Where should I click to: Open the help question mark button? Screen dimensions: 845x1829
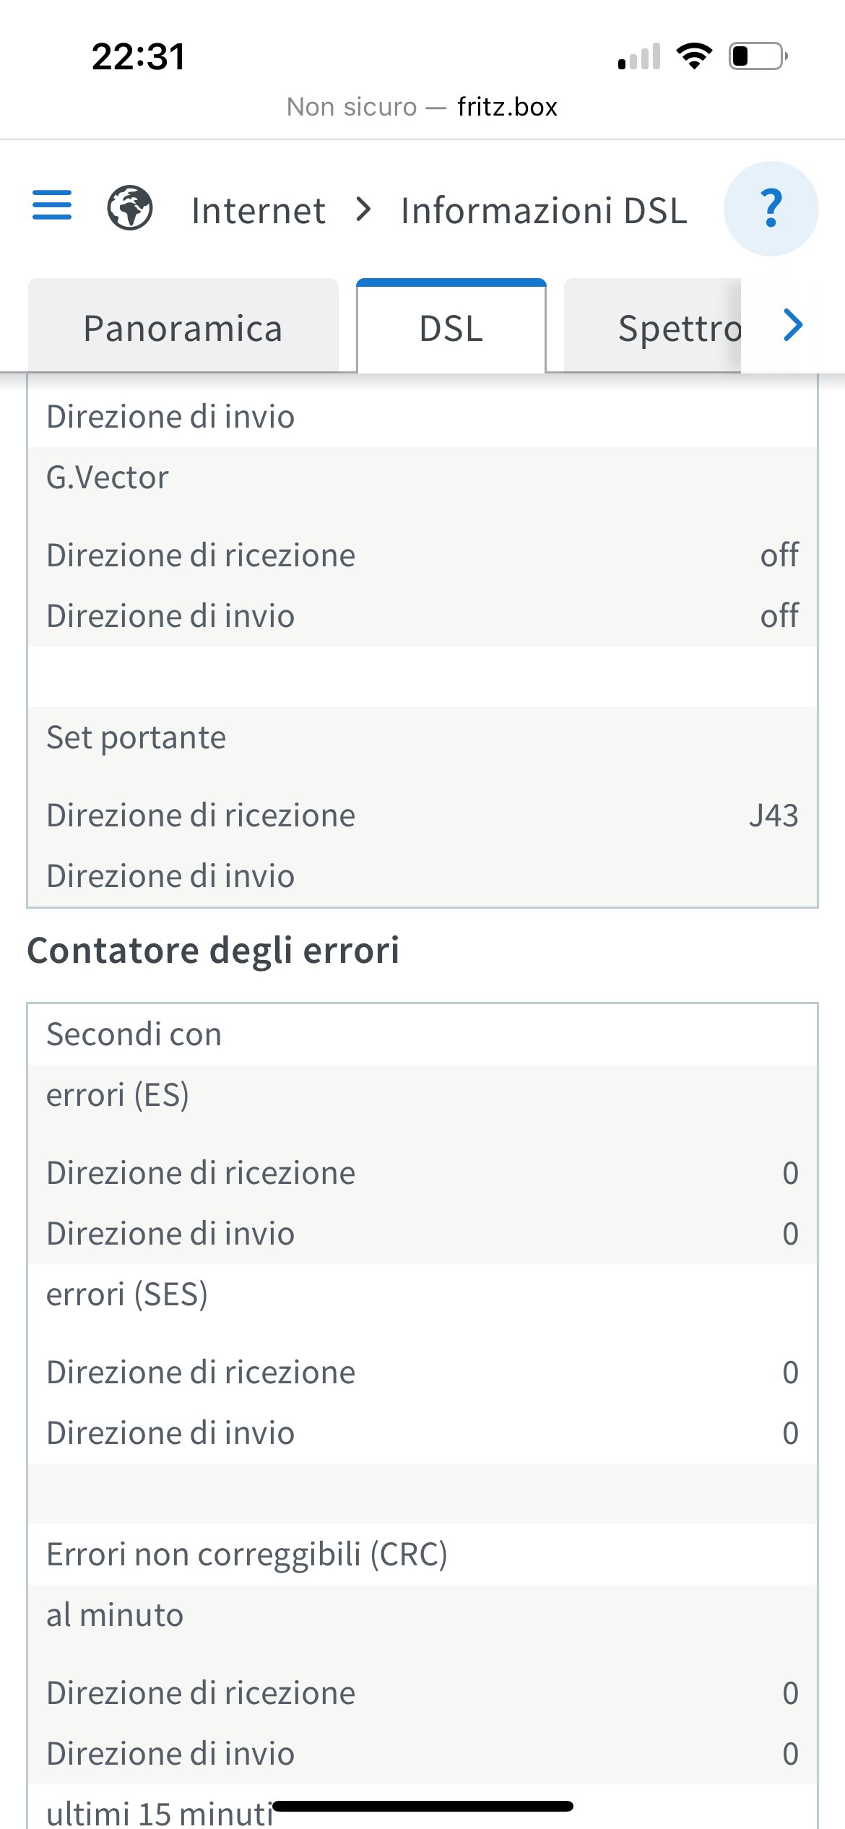771,209
